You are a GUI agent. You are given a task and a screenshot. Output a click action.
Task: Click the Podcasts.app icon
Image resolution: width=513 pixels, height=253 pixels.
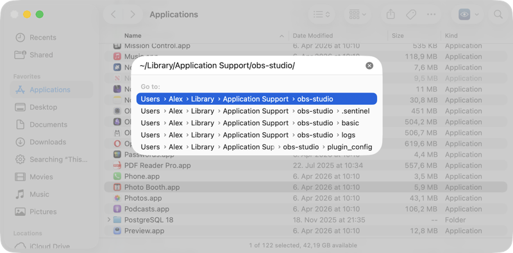117,209
